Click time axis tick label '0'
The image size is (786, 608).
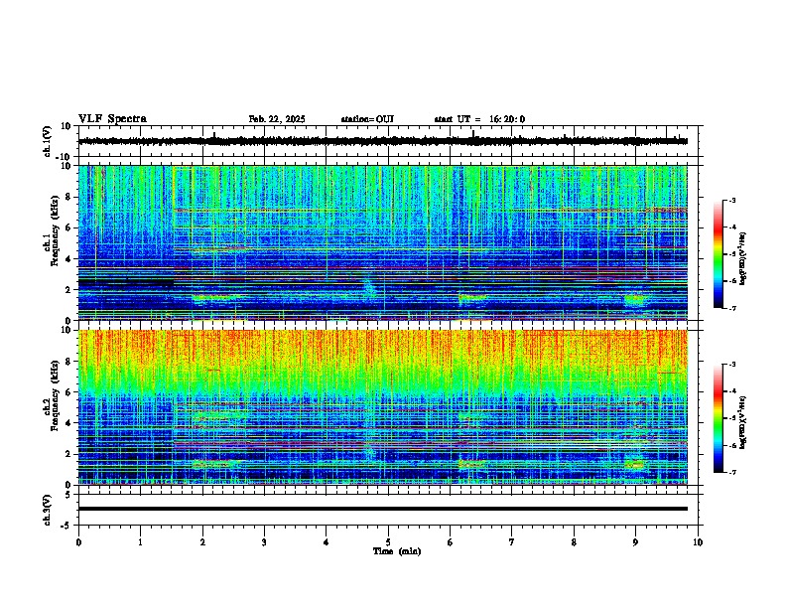point(78,542)
